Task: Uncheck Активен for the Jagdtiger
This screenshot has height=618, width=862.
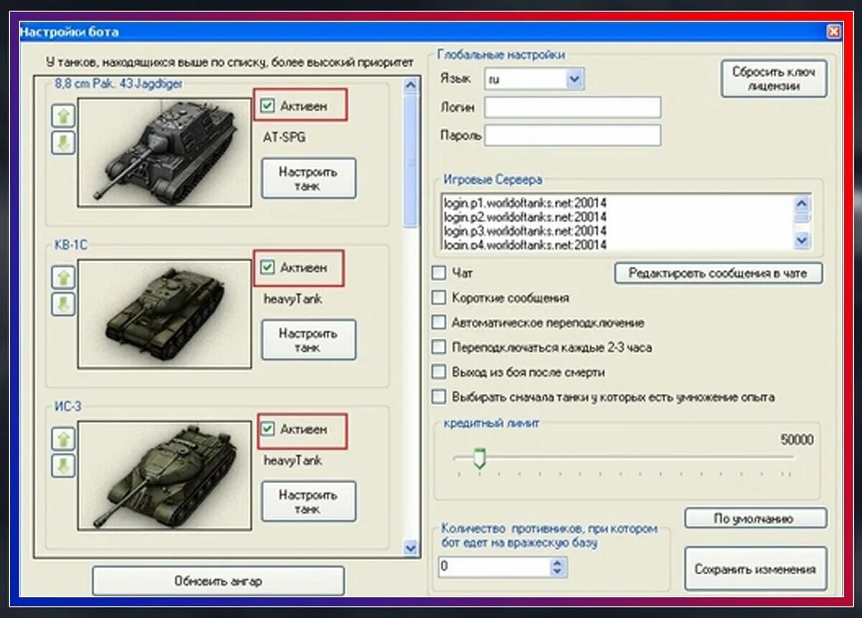Action: (x=267, y=106)
